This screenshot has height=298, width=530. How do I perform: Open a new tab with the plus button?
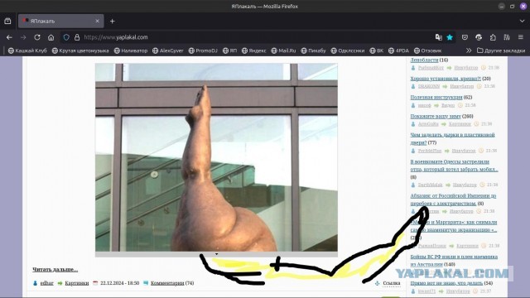click(x=113, y=21)
